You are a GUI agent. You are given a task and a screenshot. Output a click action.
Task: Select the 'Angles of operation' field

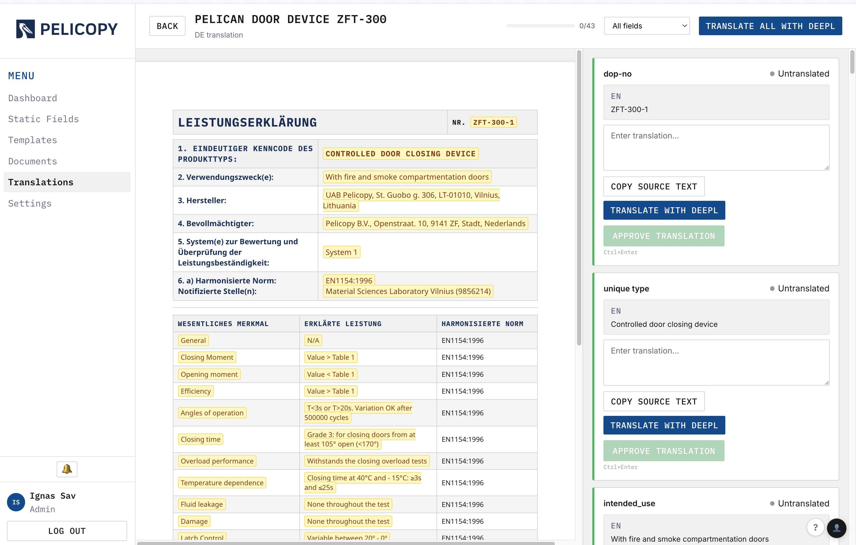212,413
